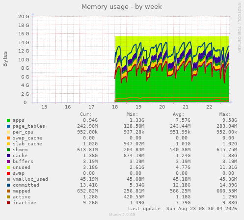Click the vmalloc_used legend label
244x220 pixels.
30,179
